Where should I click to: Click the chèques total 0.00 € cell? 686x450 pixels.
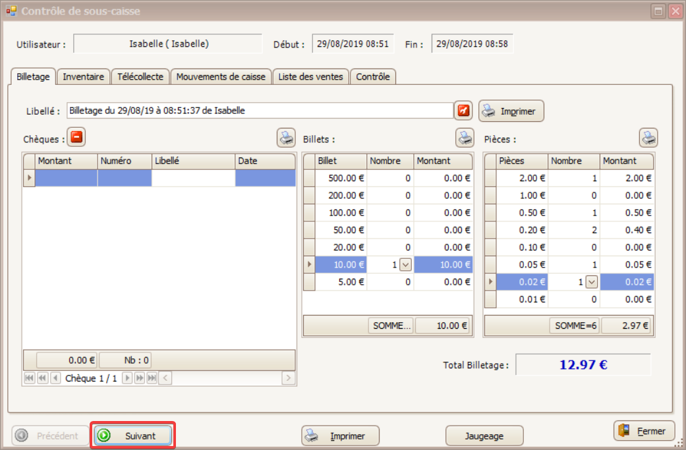[x=67, y=360]
